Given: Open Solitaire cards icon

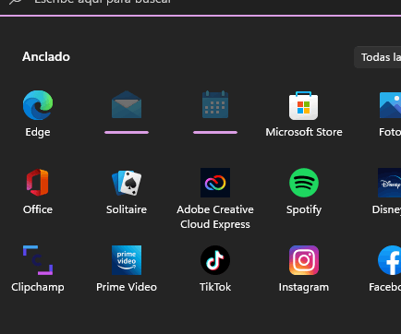Looking at the screenshot, I should click(x=127, y=183).
